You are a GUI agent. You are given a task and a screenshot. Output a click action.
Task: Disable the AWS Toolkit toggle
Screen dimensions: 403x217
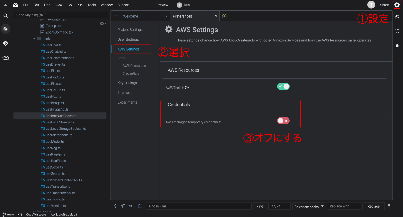(x=283, y=86)
